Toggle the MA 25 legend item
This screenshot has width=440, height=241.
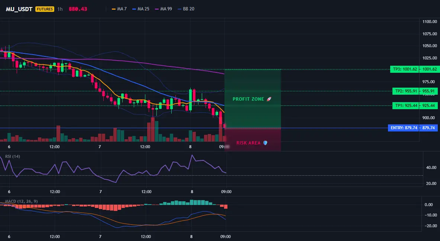coord(140,9)
